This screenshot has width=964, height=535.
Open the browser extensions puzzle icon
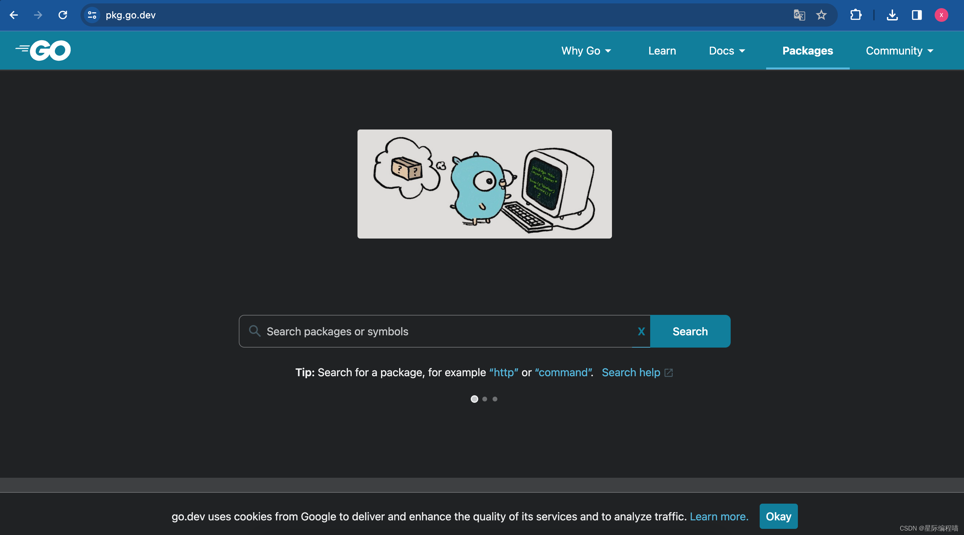pos(856,15)
